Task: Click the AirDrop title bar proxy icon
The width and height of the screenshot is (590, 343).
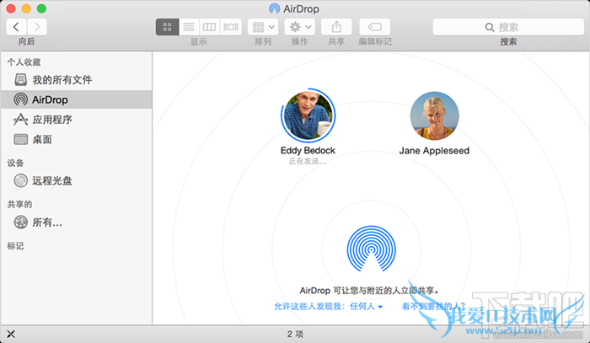Action: [274, 8]
